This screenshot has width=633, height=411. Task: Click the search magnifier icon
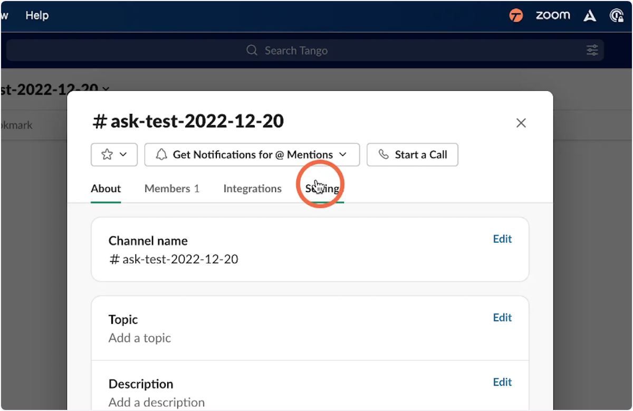click(252, 51)
